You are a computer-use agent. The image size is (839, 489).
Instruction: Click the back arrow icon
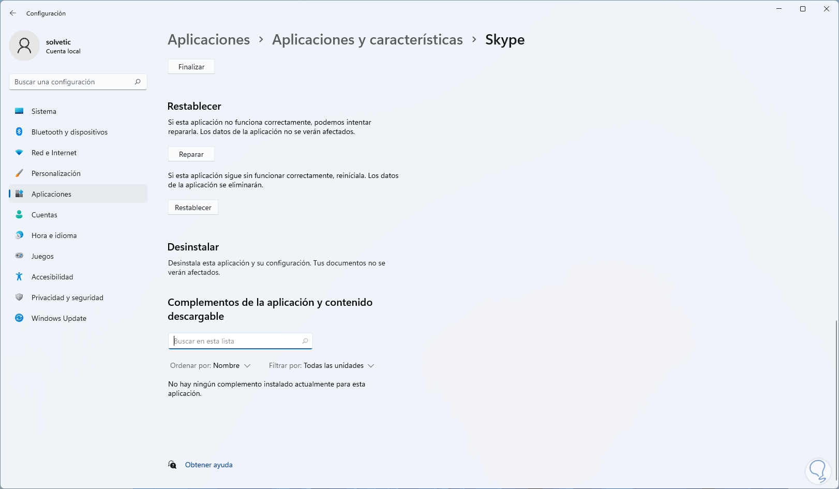pyautogui.click(x=13, y=13)
